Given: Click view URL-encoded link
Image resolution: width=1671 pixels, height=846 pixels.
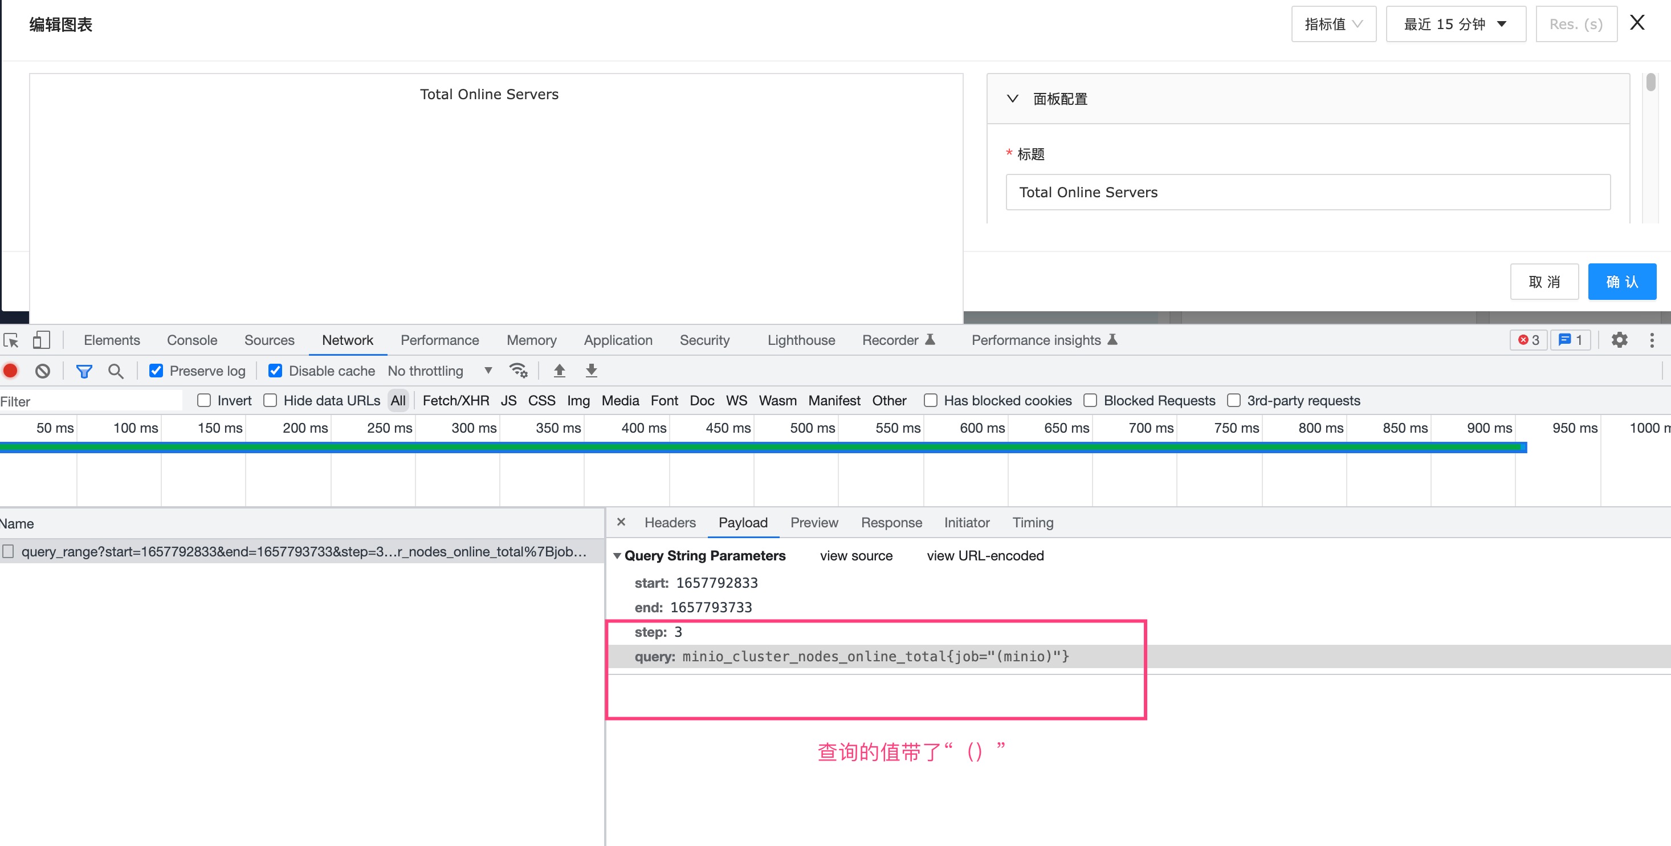Looking at the screenshot, I should [985, 556].
